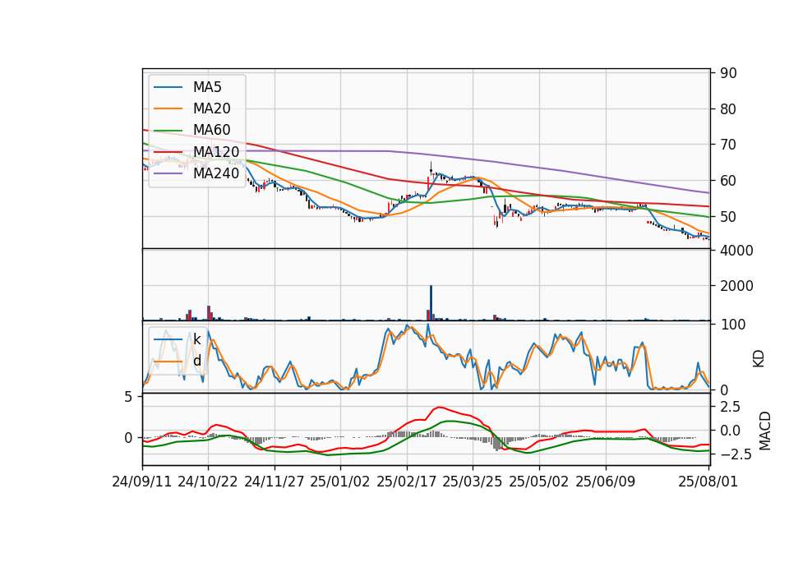The height and width of the screenshot is (567, 789).
Task: Click the 50 price axis label
Action: pyautogui.click(x=729, y=217)
